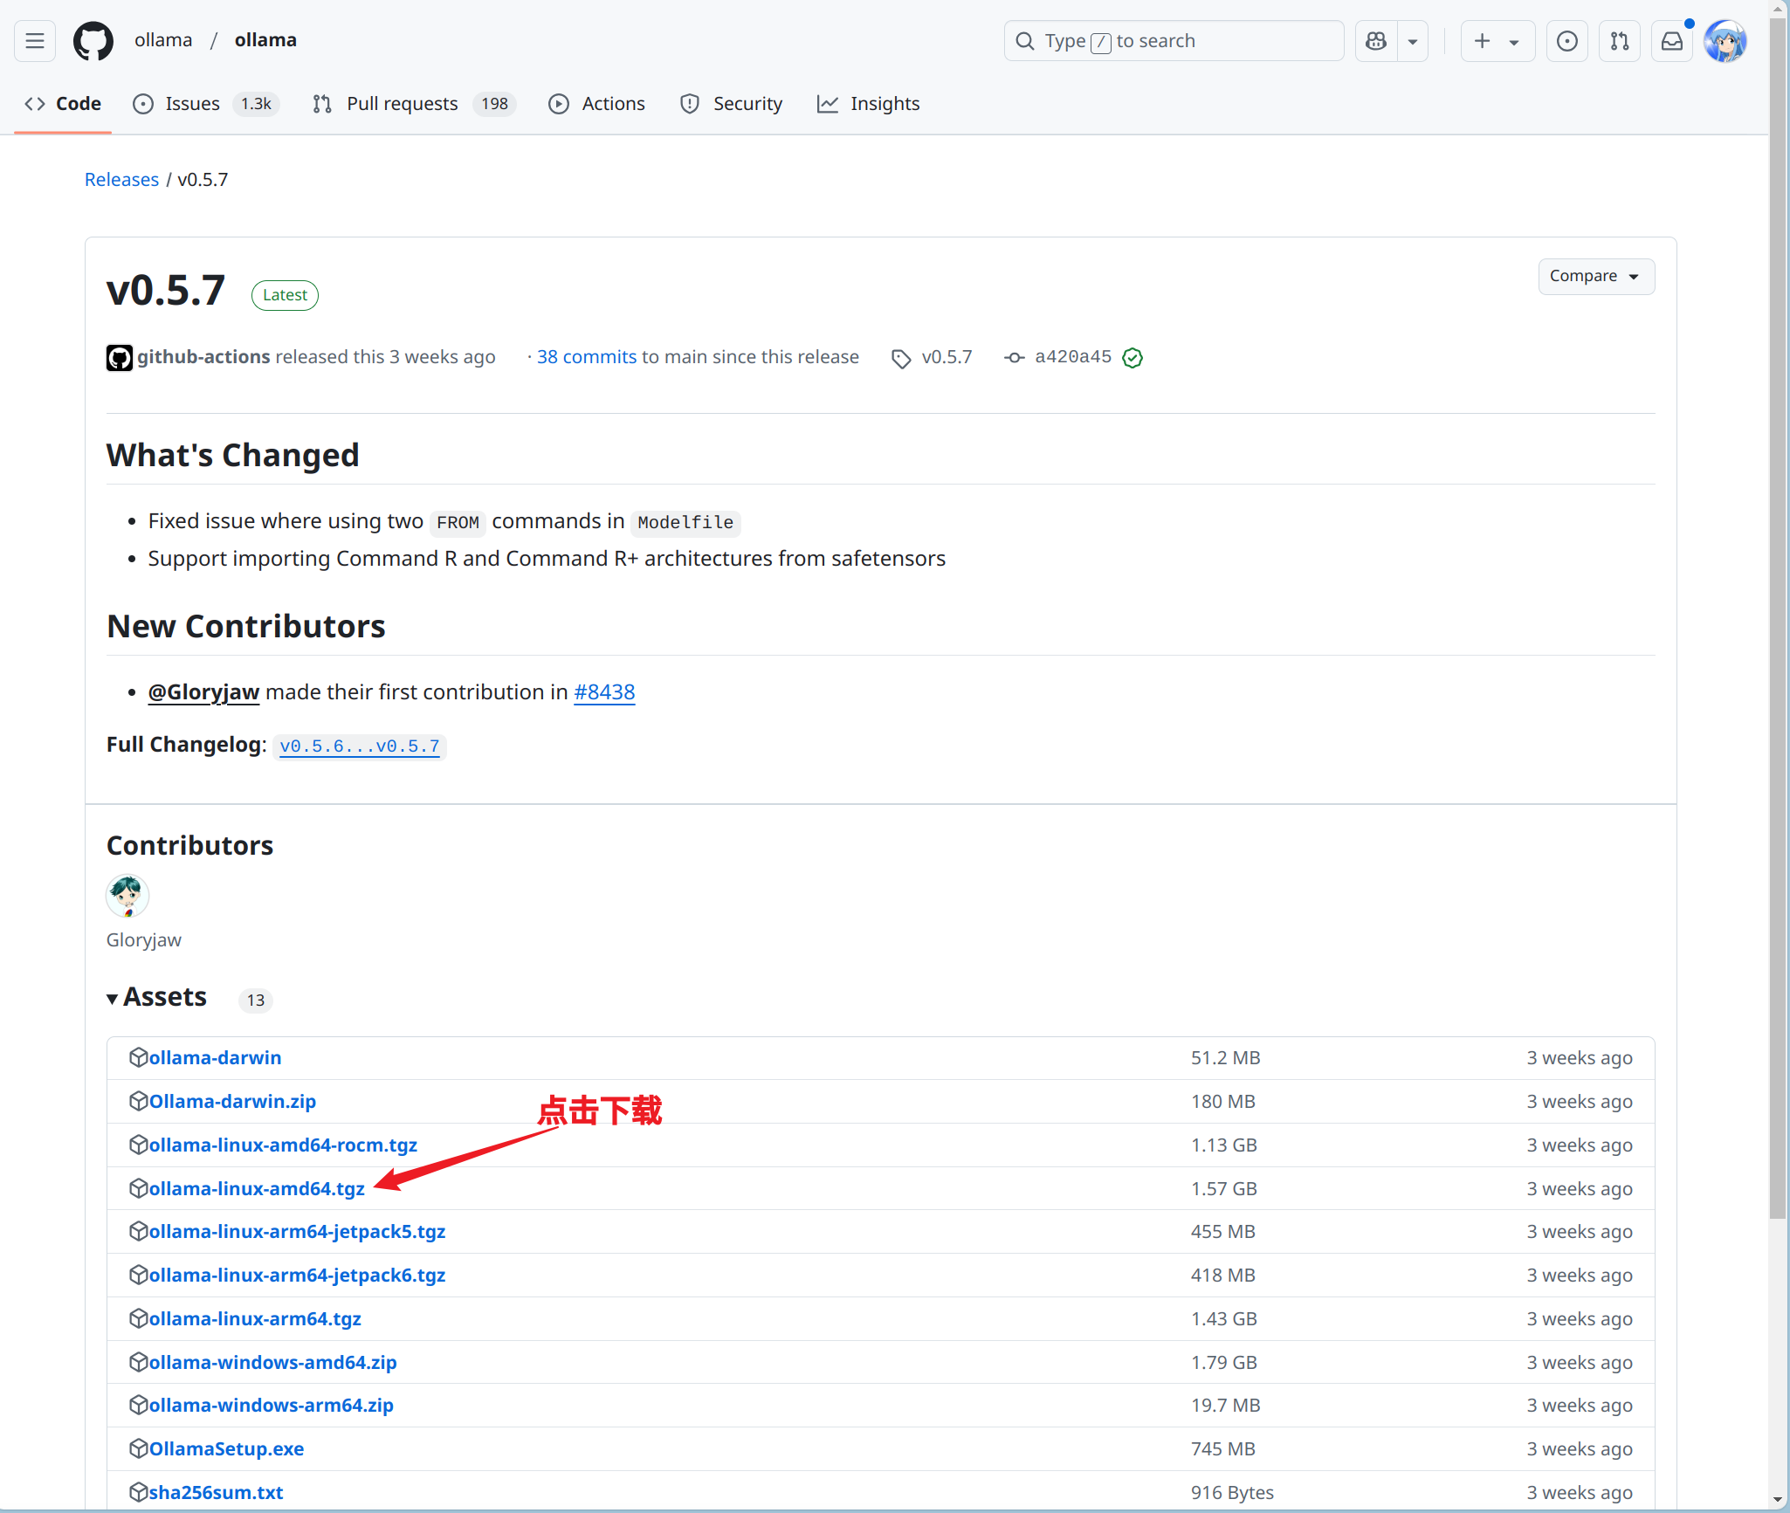
Task: Download ollama-linux-arm64-jetpack6.tgz
Action: (297, 1276)
